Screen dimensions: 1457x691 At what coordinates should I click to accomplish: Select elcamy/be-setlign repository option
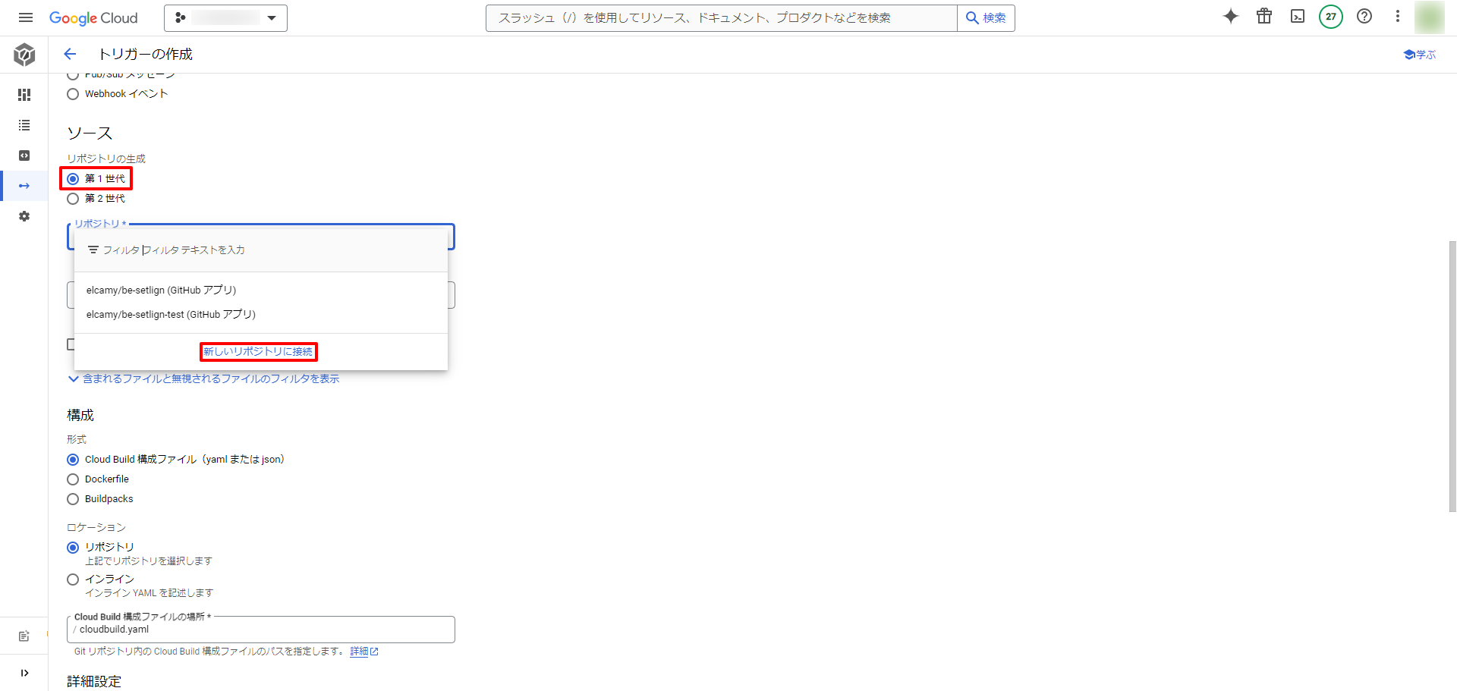tap(162, 291)
